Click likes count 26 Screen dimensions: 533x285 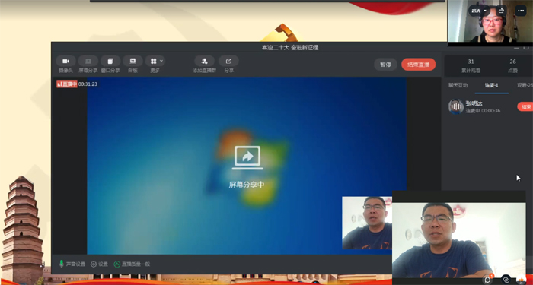point(513,62)
